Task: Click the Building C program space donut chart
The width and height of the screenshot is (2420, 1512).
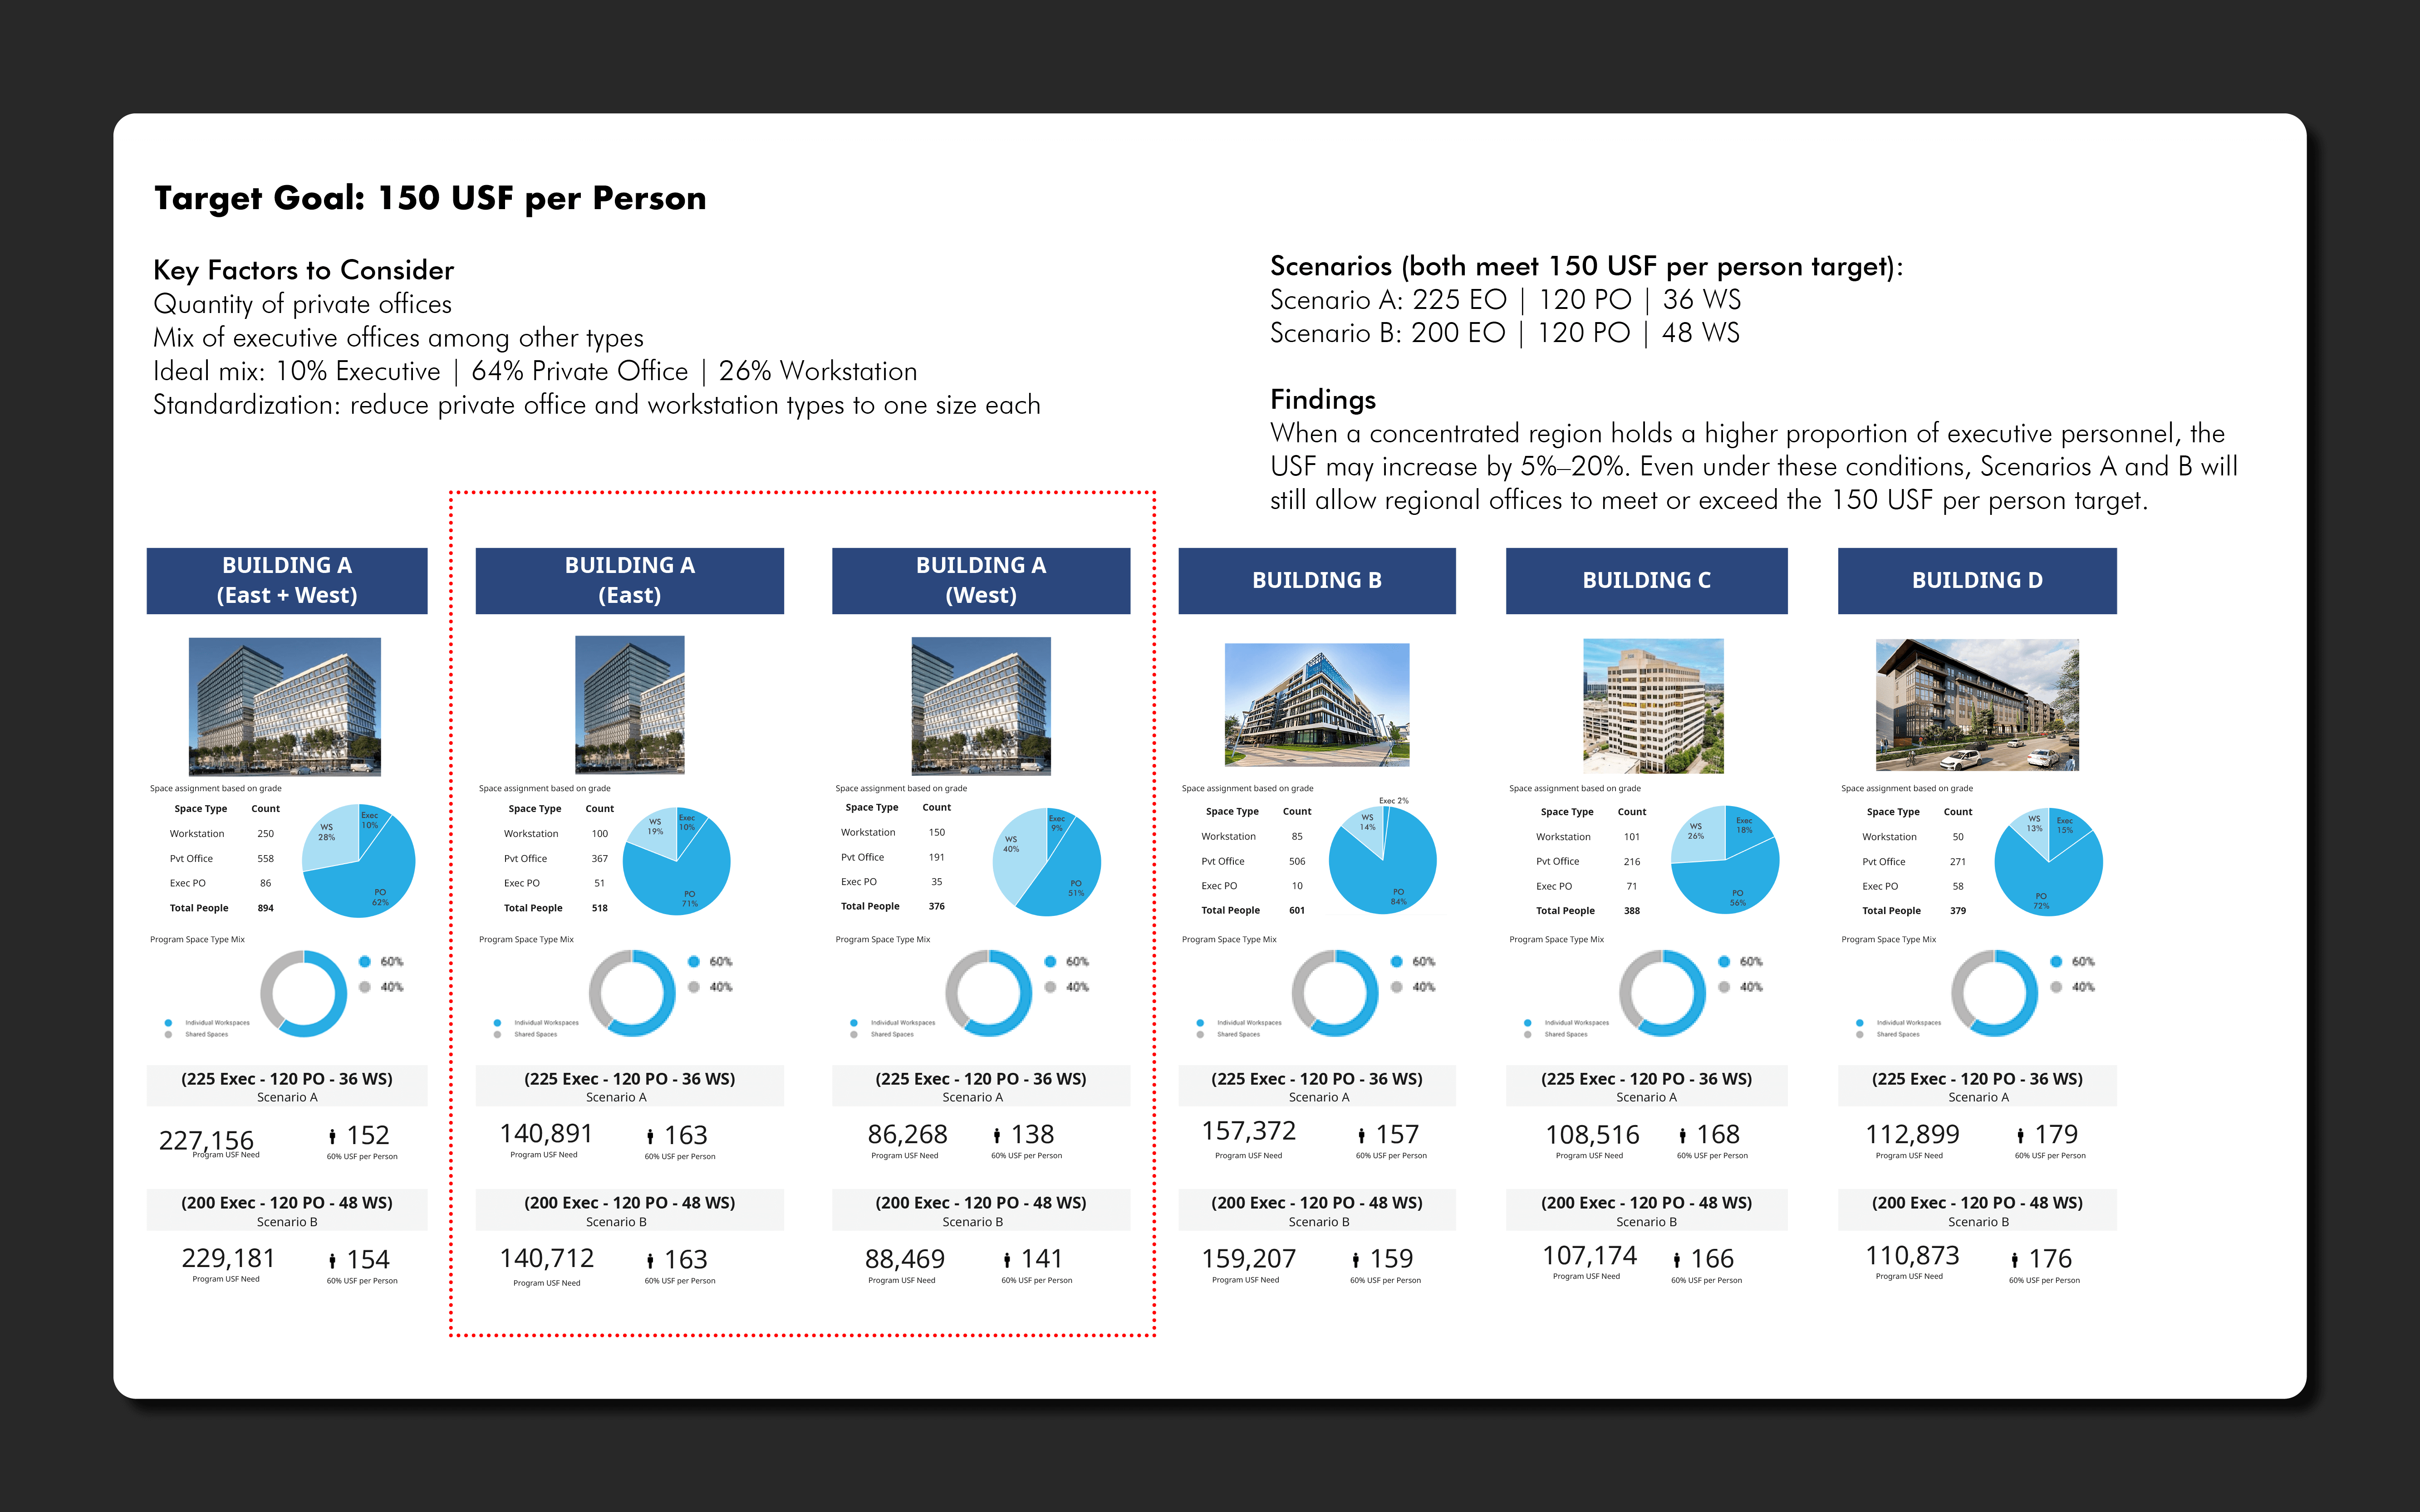Action: [1663, 994]
